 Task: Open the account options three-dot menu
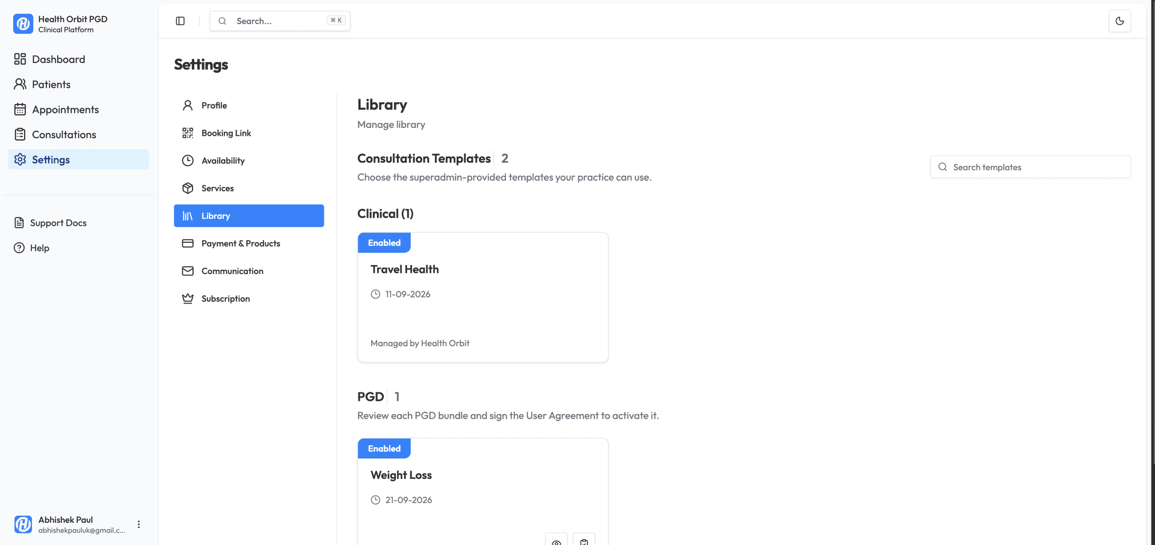(139, 525)
